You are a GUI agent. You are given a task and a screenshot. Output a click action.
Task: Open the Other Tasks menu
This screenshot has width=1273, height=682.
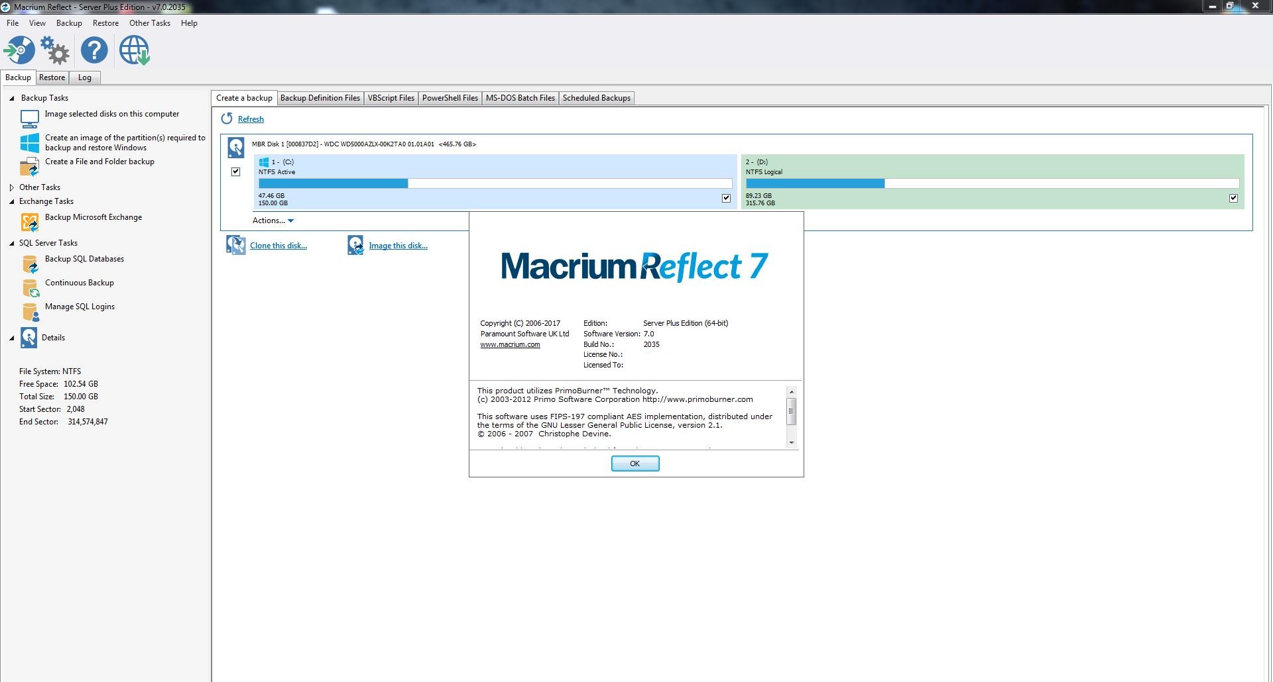click(150, 23)
